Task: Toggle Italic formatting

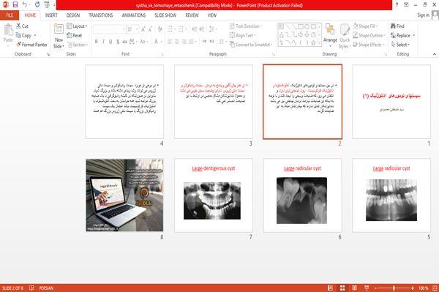Action: click(103, 42)
